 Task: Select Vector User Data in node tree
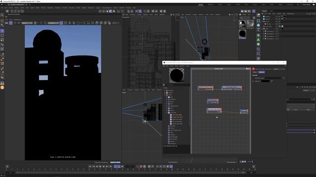point(177,123)
